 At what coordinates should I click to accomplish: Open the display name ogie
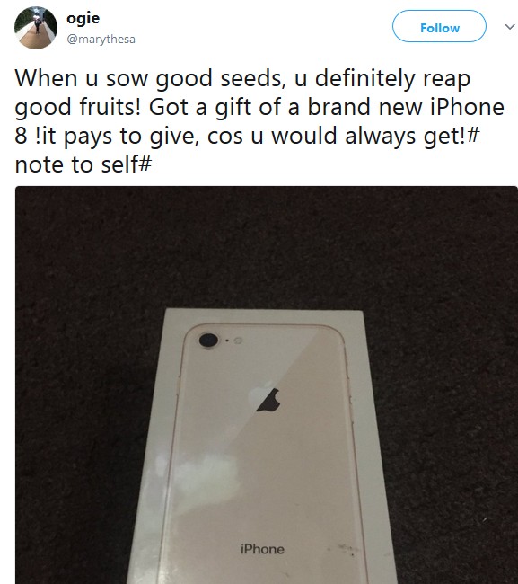click(83, 19)
